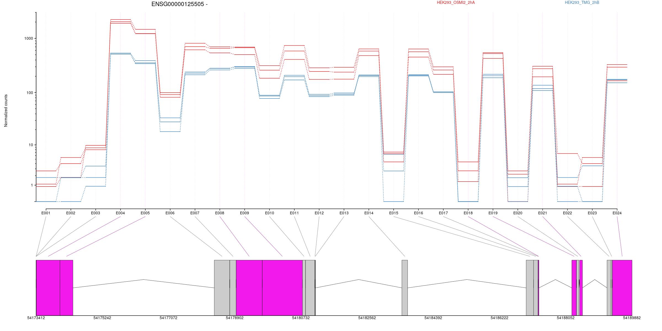Click exon label E023

[x=592, y=213]
